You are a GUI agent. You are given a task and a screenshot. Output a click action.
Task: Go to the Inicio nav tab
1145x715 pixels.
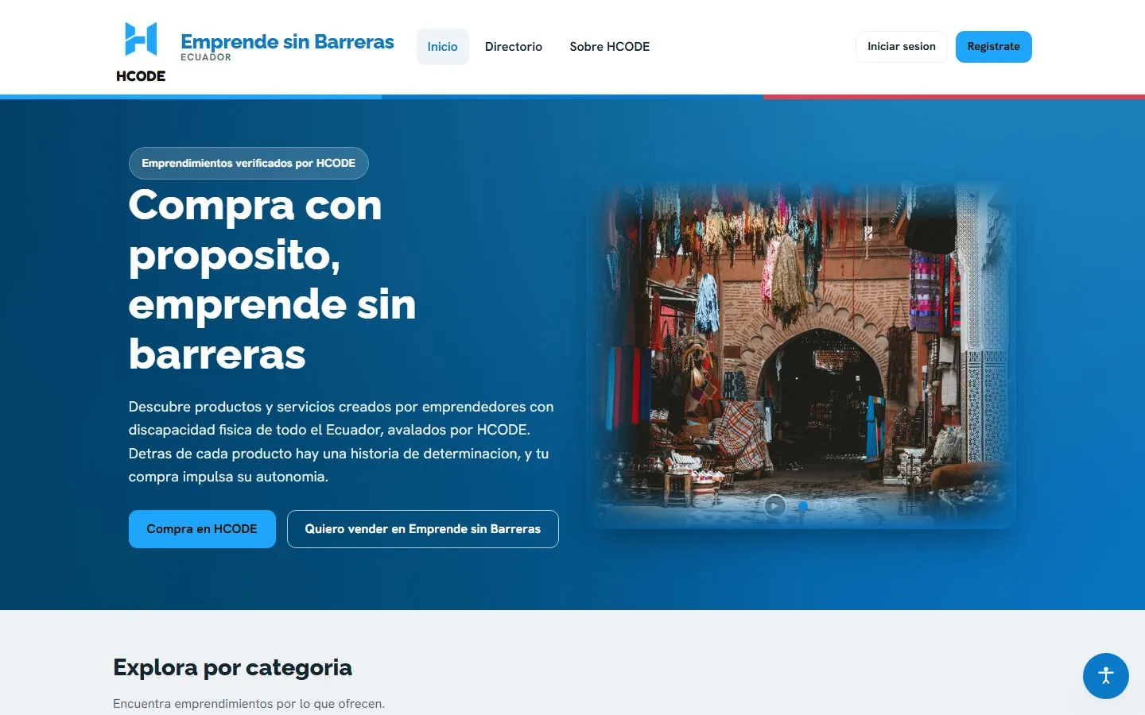(x=442, y=47)
